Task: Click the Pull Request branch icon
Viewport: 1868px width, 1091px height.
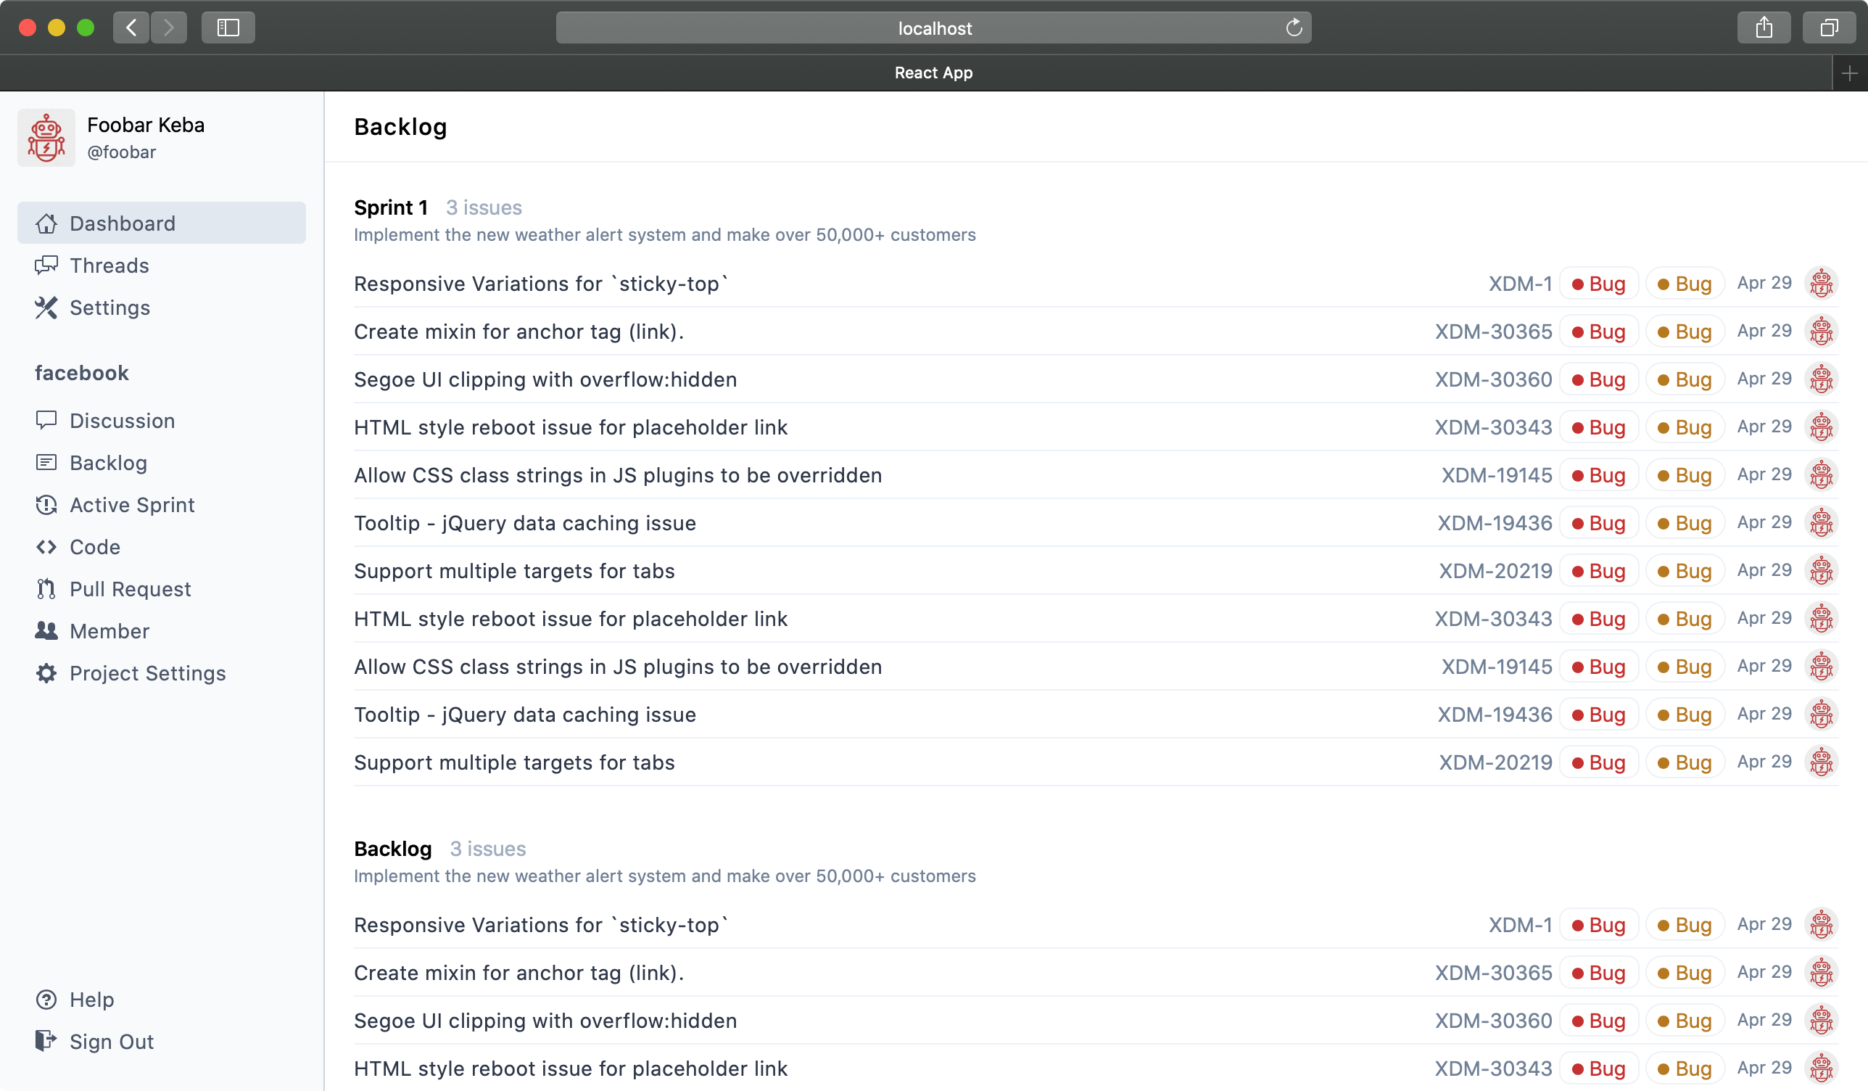Action: coord(46,589)
